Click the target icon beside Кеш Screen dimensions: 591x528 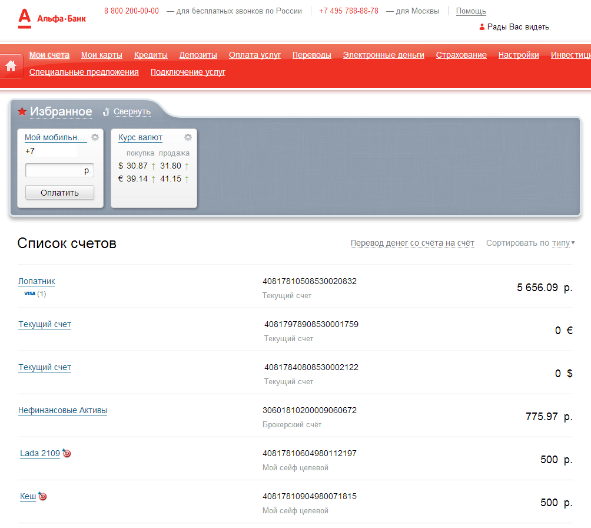click(x=42, y=496)
